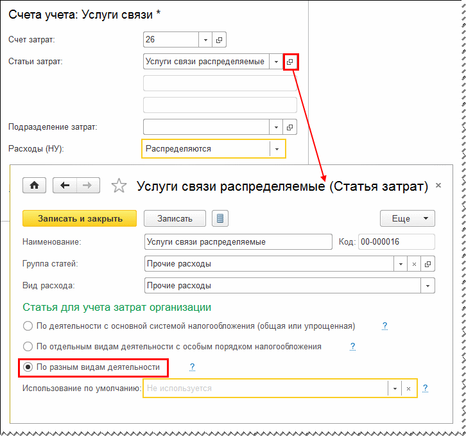
Task: Expand the "Группа статей" dropdown
Action: 401,264
